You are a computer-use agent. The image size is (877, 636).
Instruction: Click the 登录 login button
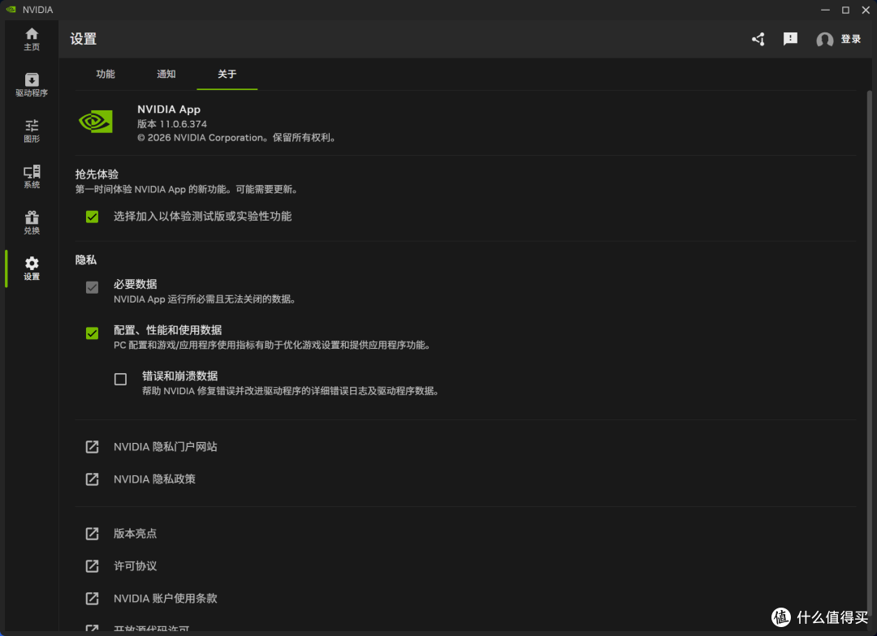tap(850, 39)
